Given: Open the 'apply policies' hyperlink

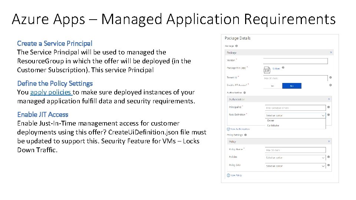Looking at the screenshot, I should (51, 93).
